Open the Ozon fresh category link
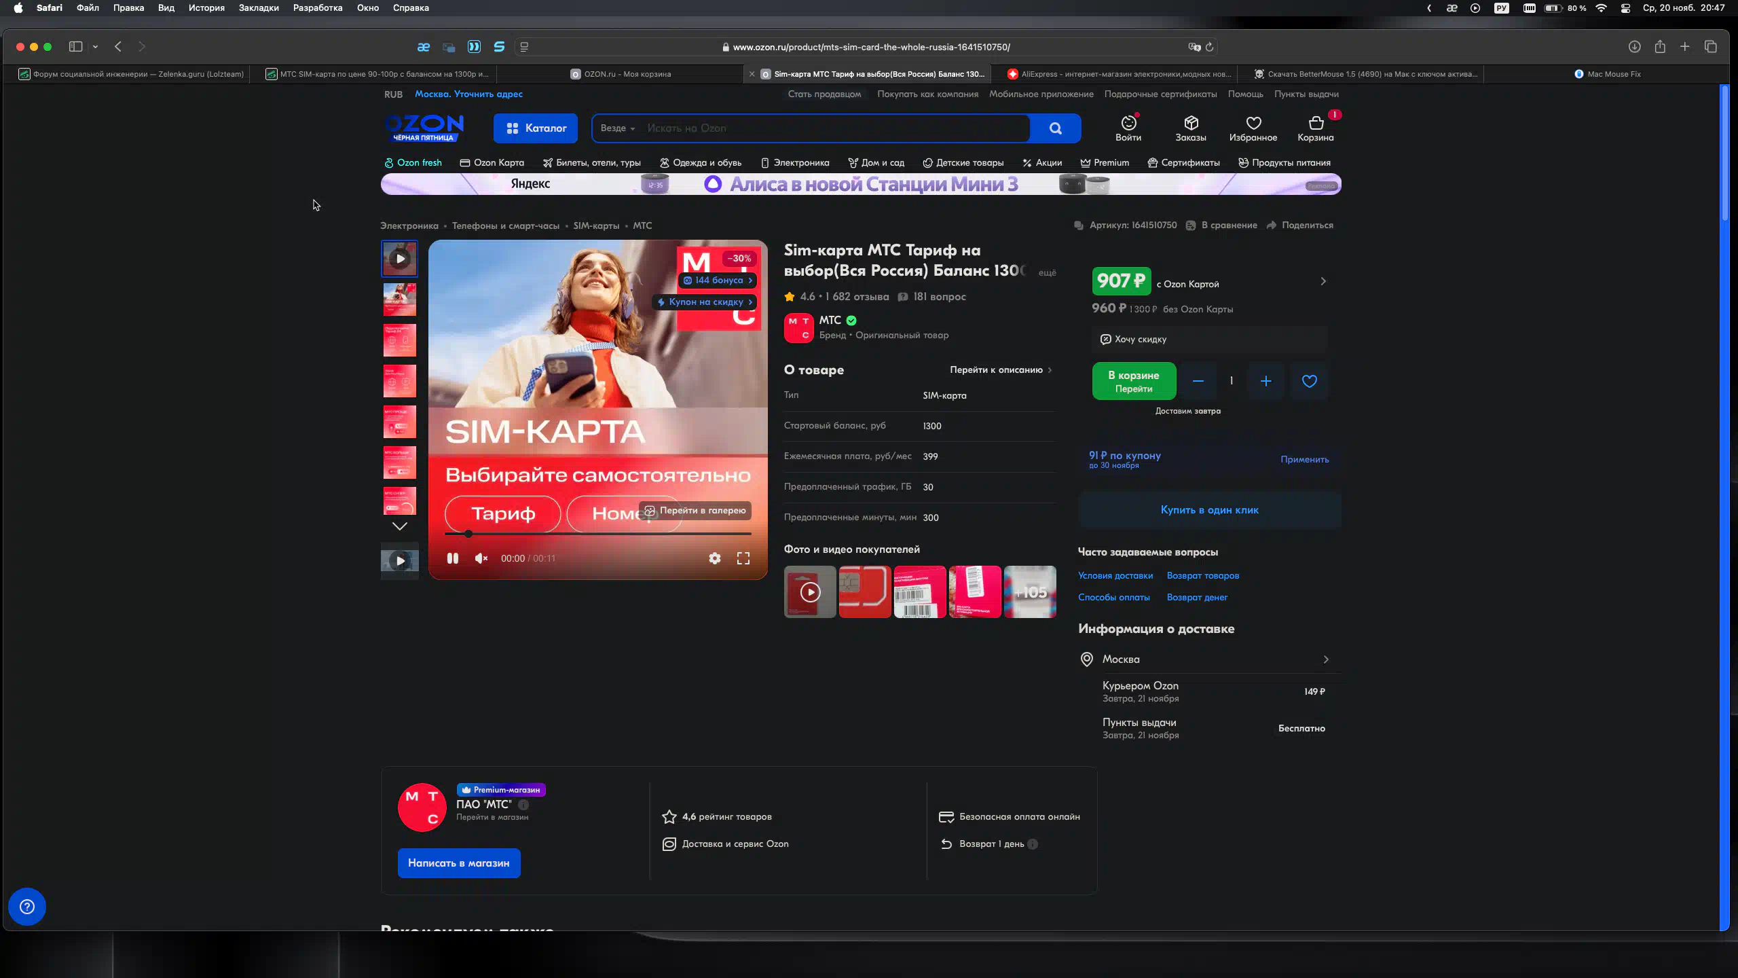Viewport: 1738px width, 978px height. pos(413,163)
